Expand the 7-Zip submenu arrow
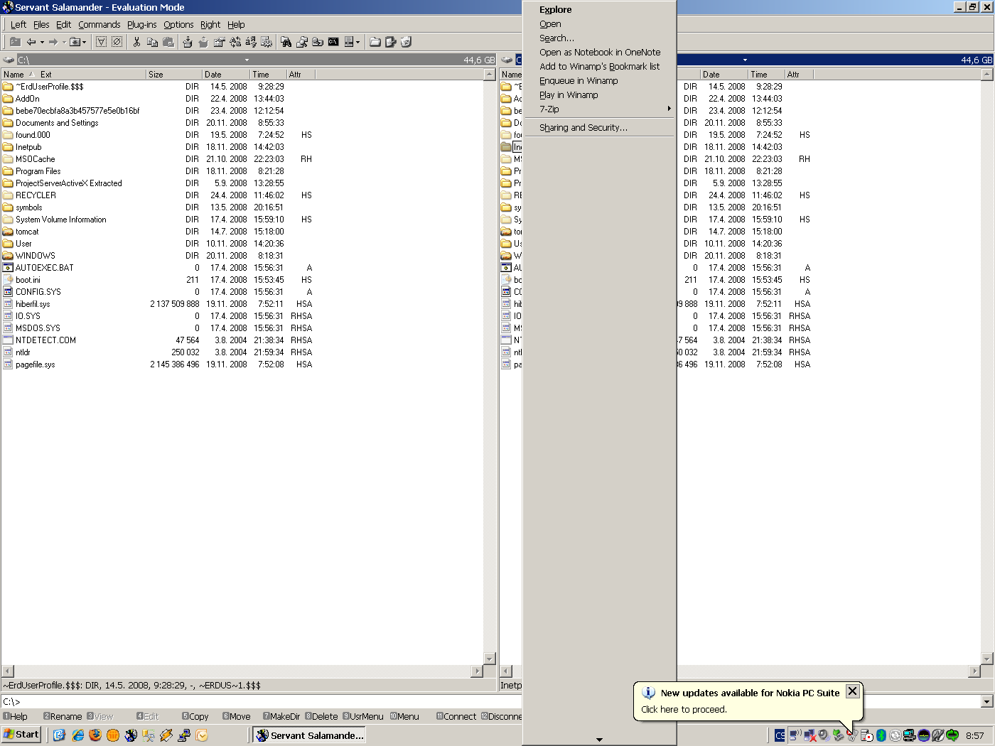 669,109
